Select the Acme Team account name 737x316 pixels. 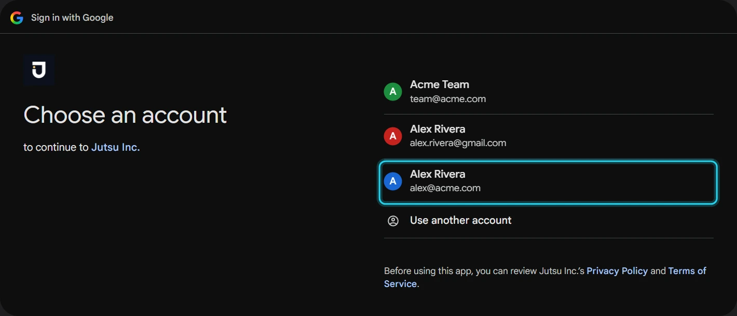[440, 84]
